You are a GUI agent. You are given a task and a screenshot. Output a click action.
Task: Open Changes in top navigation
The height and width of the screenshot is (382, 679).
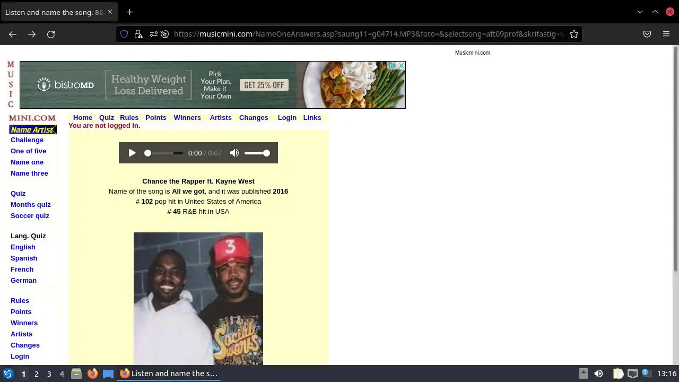pyautogui.click(x=254, y=118)
